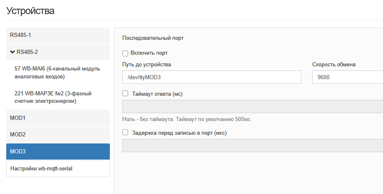Click the 'Таймаут ответа (мс)' label
383x194 pixels.
point(158,94)
